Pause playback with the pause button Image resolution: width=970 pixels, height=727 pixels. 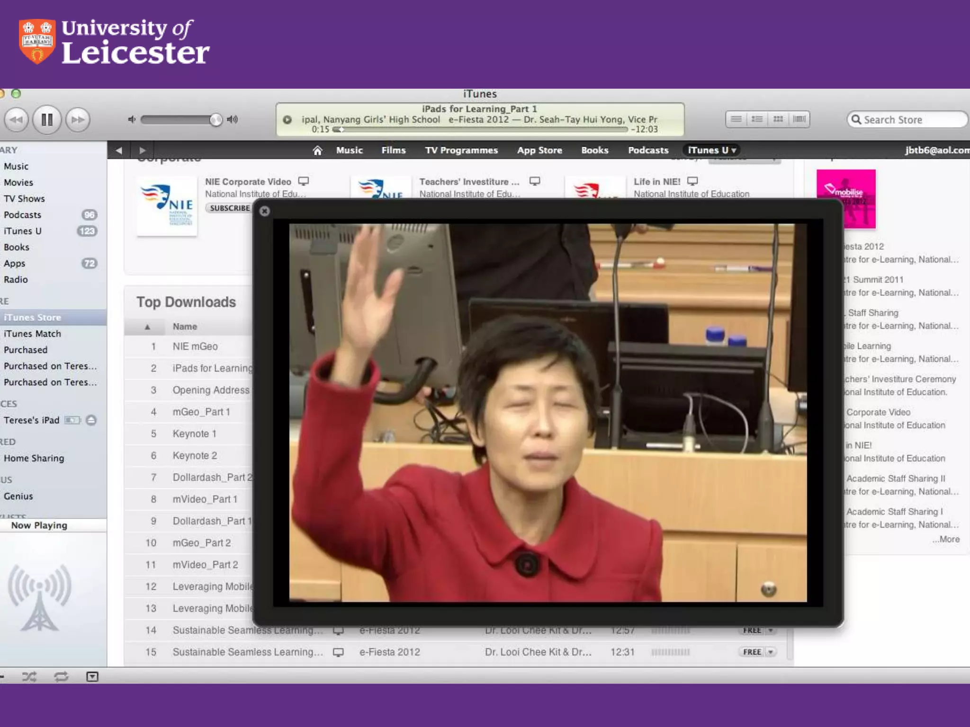coord(46,120)
